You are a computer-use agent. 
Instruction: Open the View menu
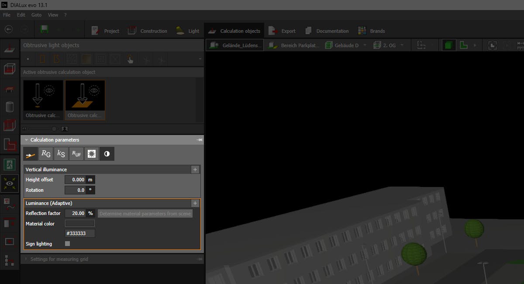click(53, 15)
